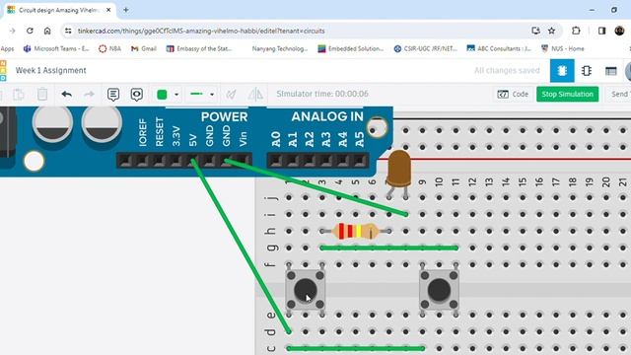
Task: Open the browser extensions puzzle icon
Action: [576, 31]
